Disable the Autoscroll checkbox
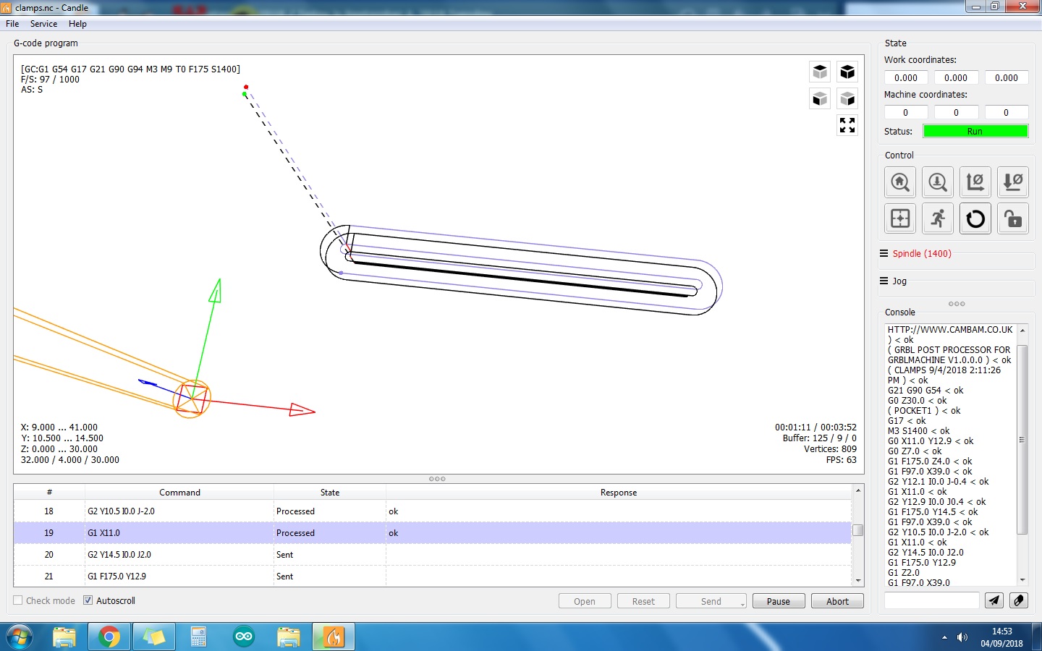The width and height of the screenshot is (1042, 651). (x=88, y=600)
